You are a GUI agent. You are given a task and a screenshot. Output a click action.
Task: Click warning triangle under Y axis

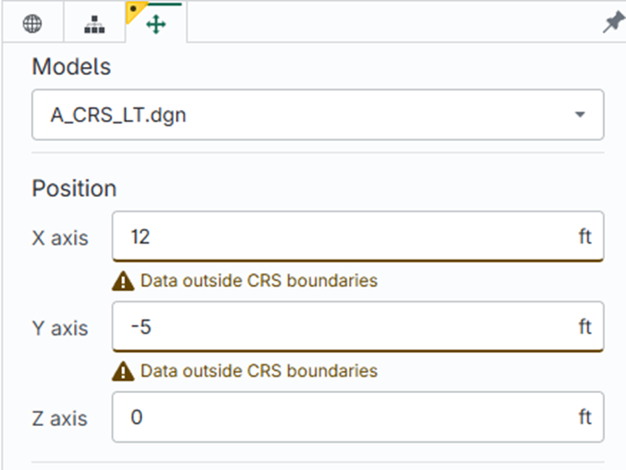pos(123,371)
